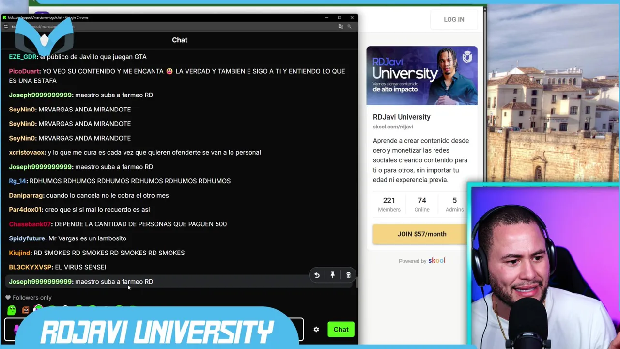Click username EZE_GDR in chat
620x349 pixels.
coord(22,57)
